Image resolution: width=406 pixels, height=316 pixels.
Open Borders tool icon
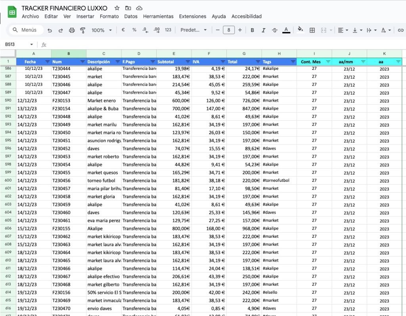(x=312, y=30)
